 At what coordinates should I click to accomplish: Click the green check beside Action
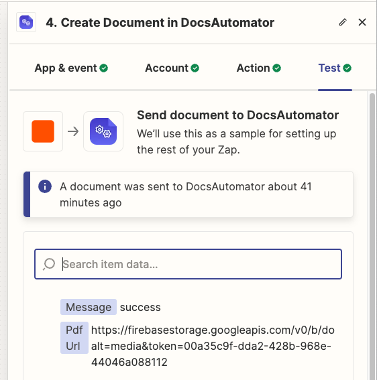pyautogui.click(x=276, y=68)
